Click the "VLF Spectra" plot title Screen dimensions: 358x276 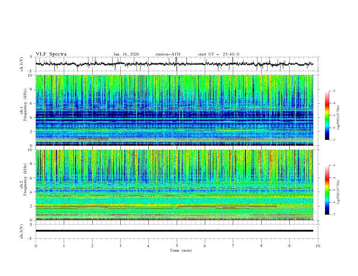click(51, 54)
